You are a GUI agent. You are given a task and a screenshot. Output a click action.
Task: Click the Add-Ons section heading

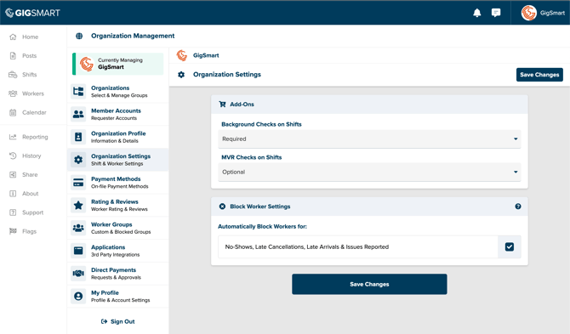(242, 105)
